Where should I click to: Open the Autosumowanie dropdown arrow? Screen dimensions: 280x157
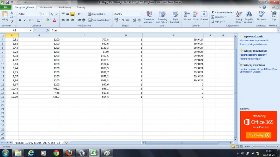coord(234,12)
